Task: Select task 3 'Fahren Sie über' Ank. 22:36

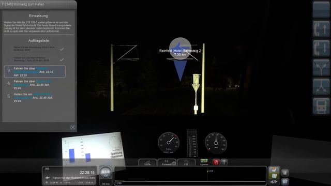Action: coord(35,72)
